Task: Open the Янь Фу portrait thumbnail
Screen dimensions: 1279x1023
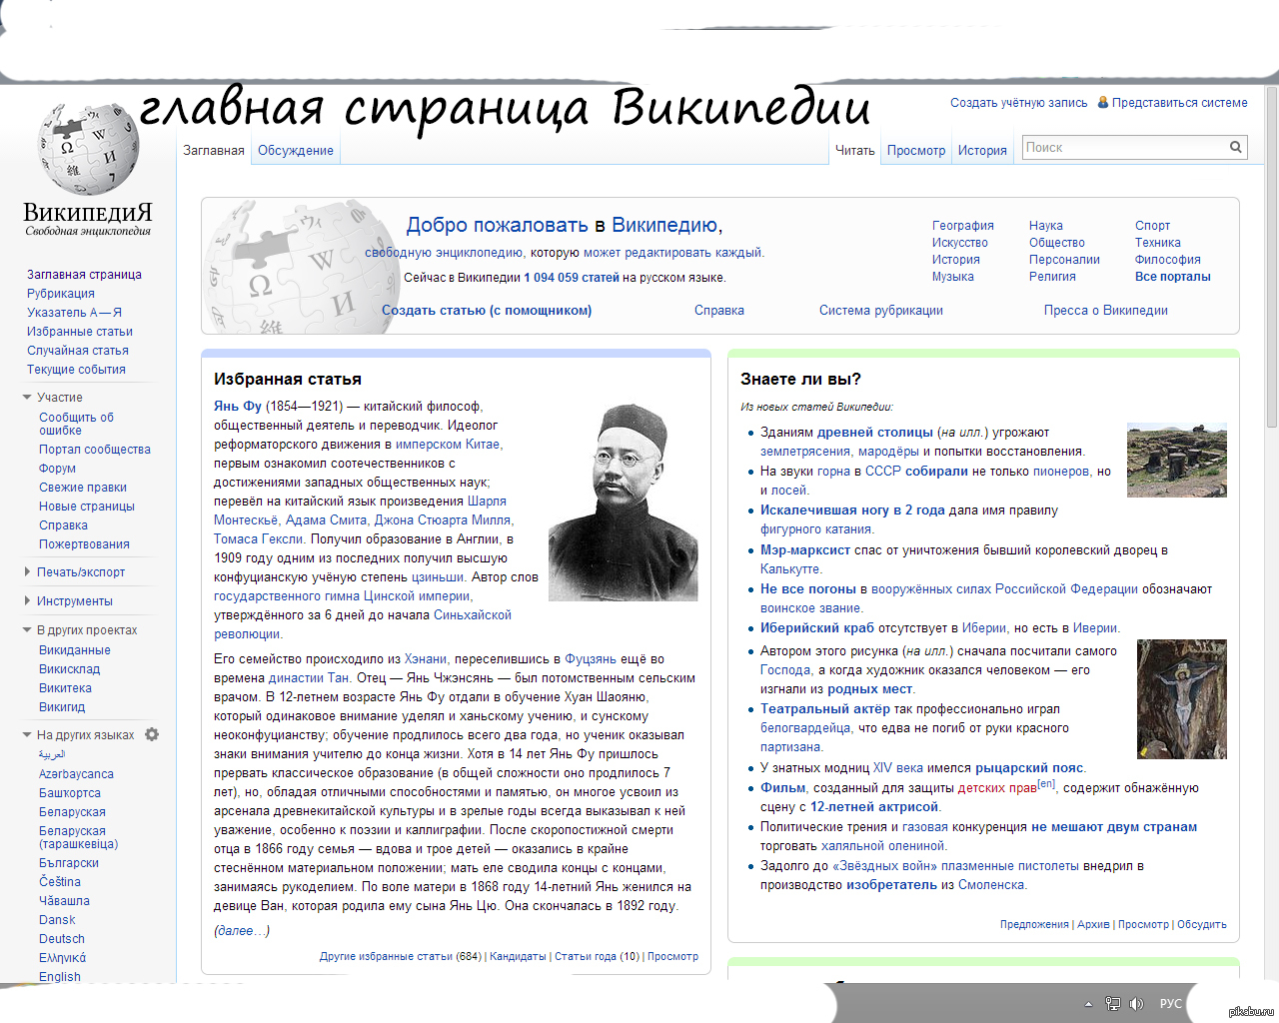Action: [624, 502]
